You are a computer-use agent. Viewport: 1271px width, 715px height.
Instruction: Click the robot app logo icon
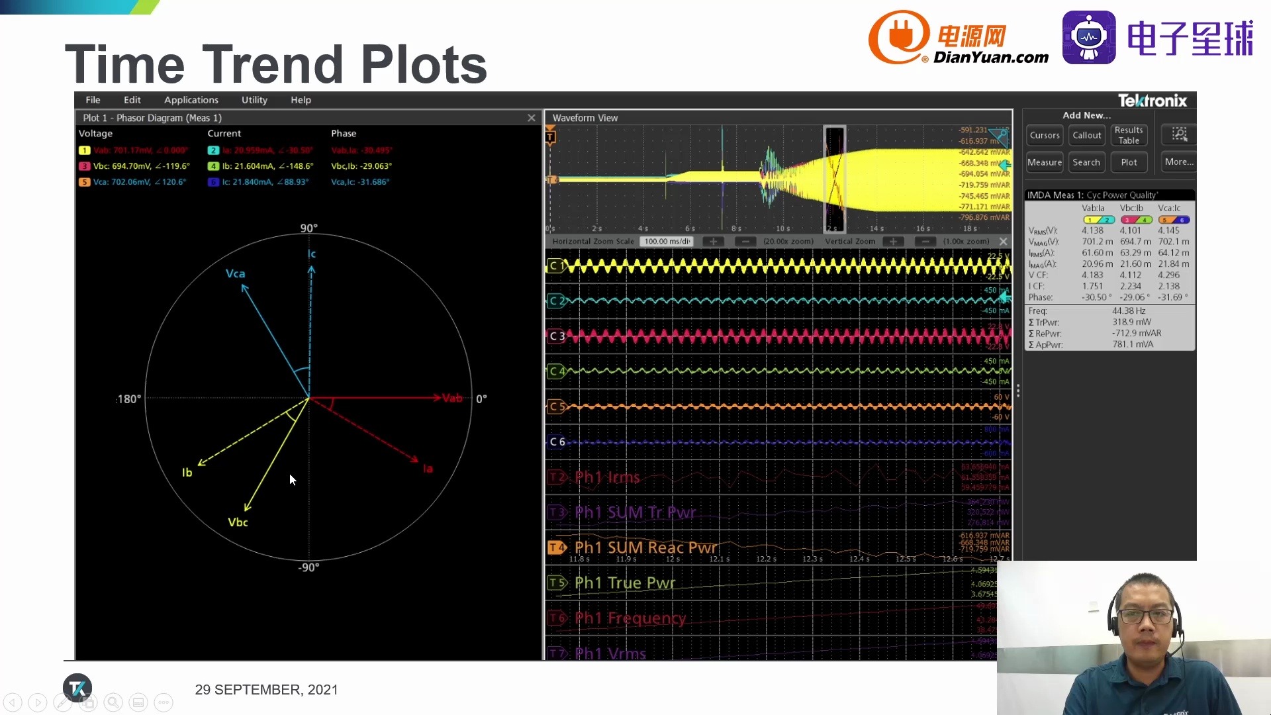(1089, 38)
